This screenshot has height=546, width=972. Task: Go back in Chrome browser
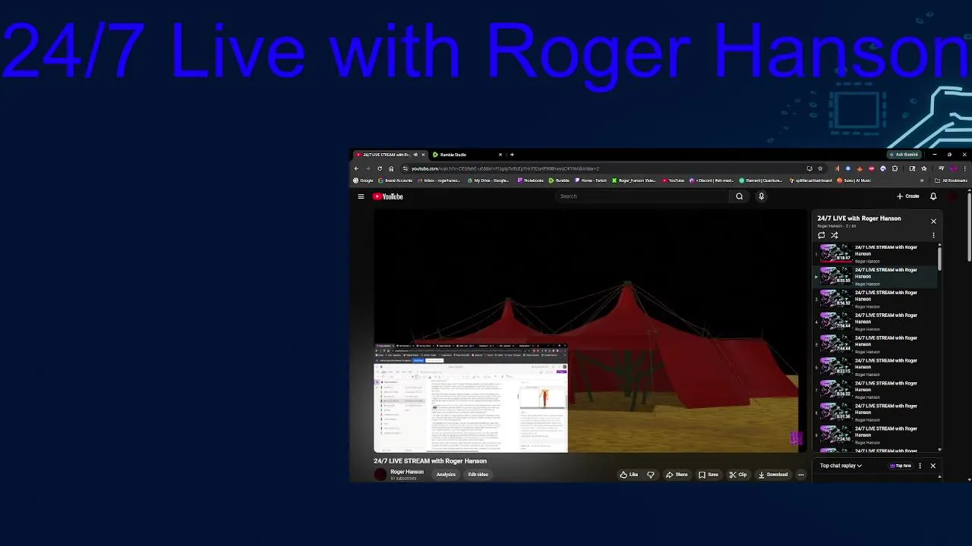pos(356,168)
